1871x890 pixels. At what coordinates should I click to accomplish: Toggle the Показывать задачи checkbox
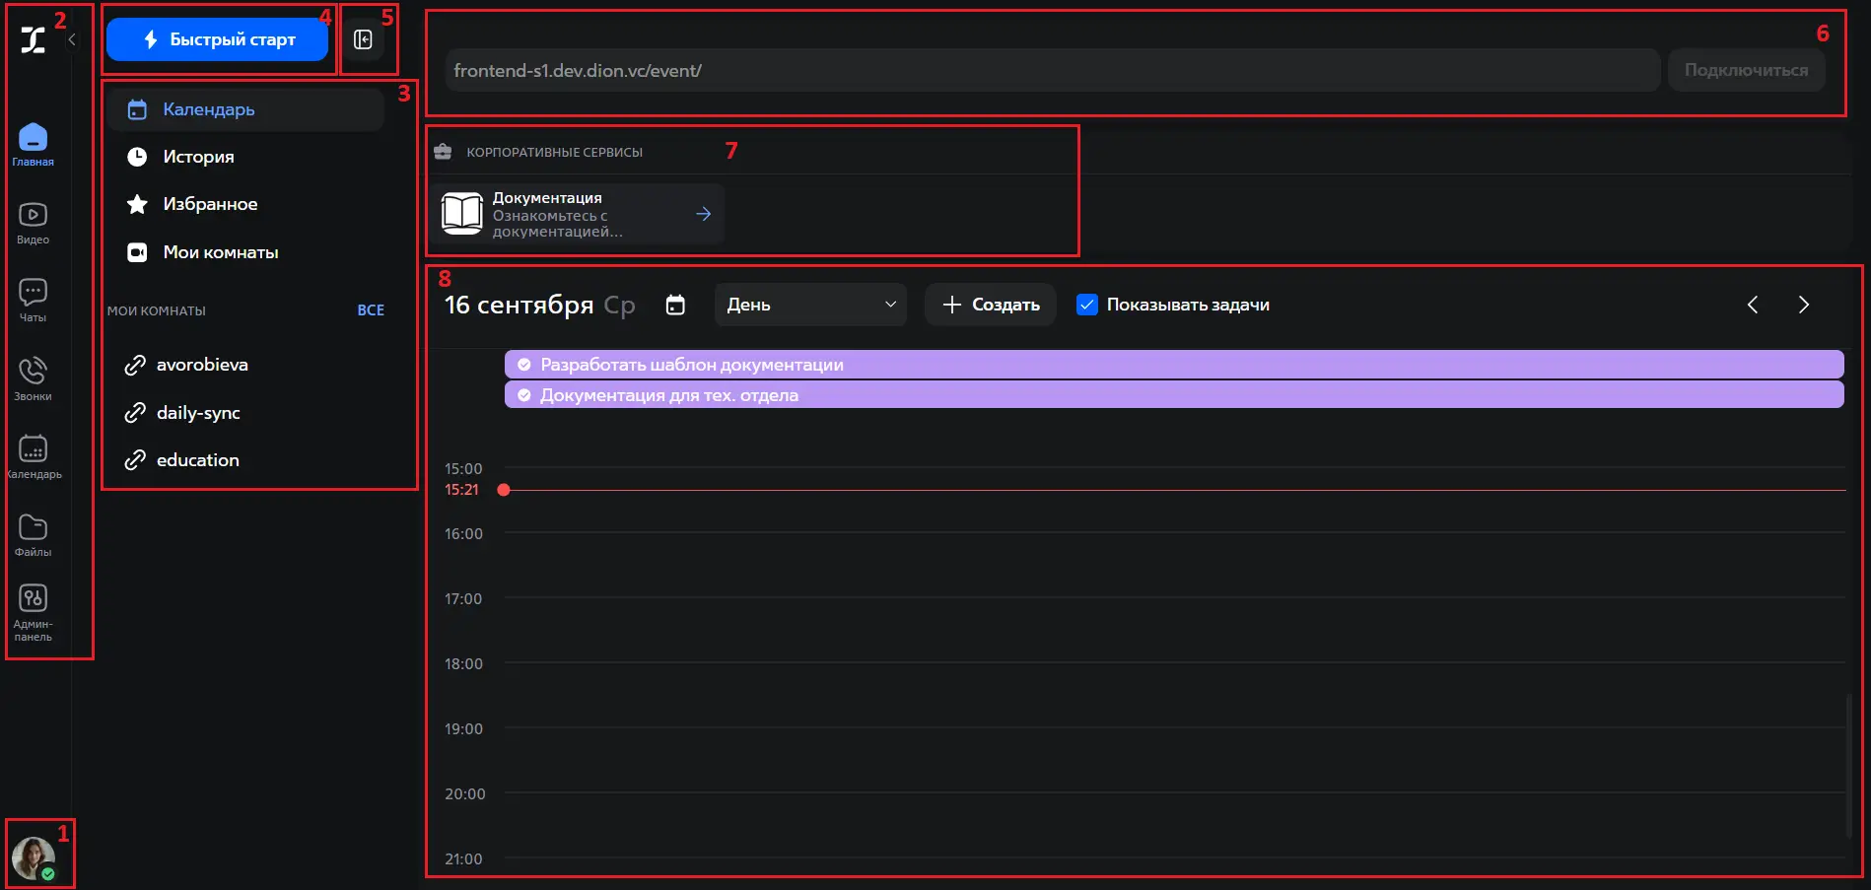tap(1086, 305)
